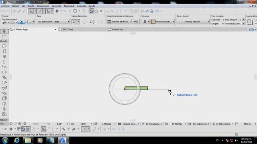Toggle the highlighted selection-mode button in Principal panel
Viewport: 257px width, 144px height.
[21, 22]
